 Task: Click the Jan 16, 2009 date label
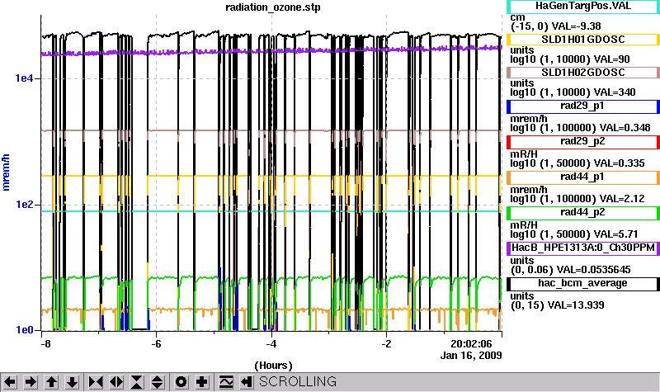[x=471, y=356]
